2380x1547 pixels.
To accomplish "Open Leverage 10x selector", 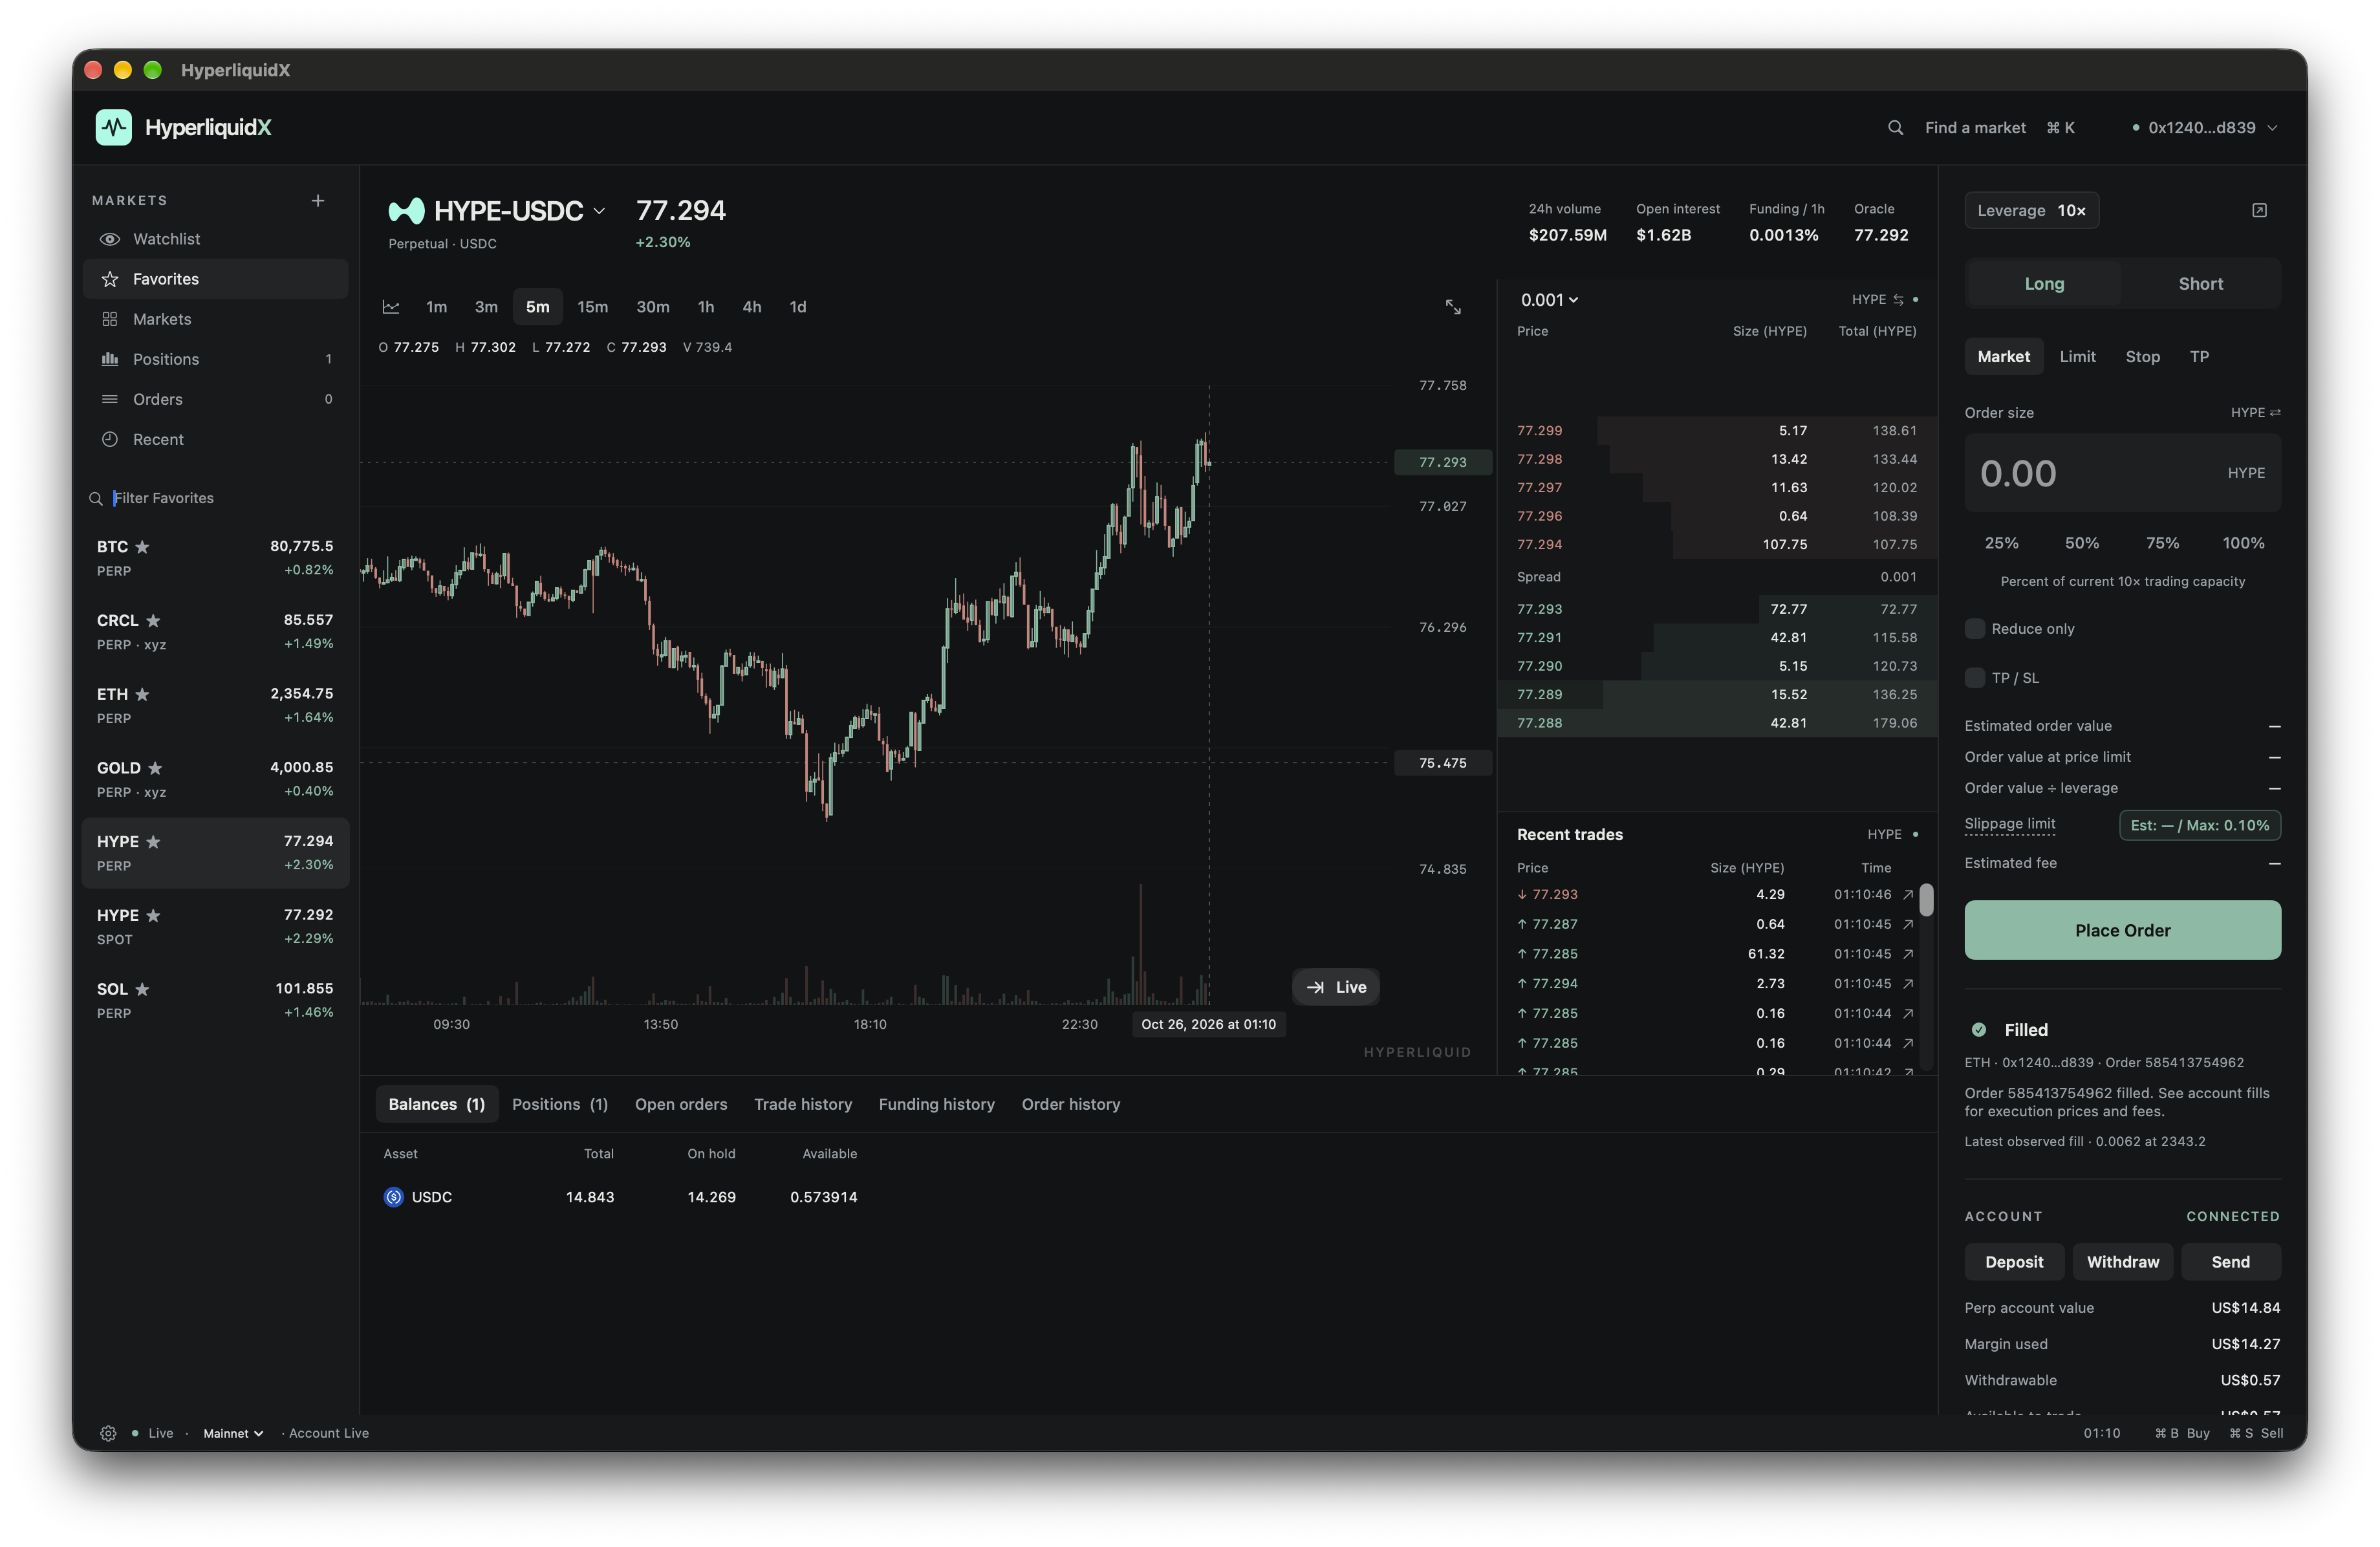I will coord(2031,210).
